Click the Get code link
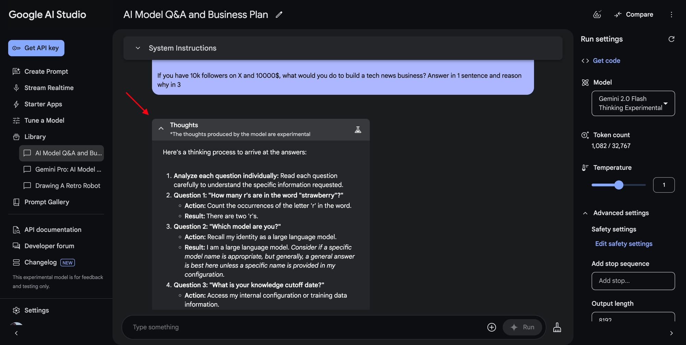Image resolution: width=686 pixels, height=345 pixels. 606,61
